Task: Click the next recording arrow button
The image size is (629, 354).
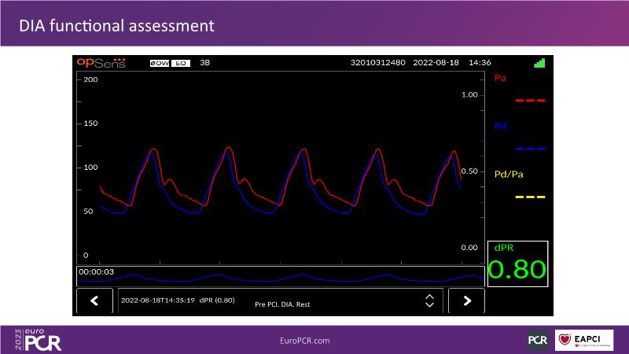Action: click(466, 301)
